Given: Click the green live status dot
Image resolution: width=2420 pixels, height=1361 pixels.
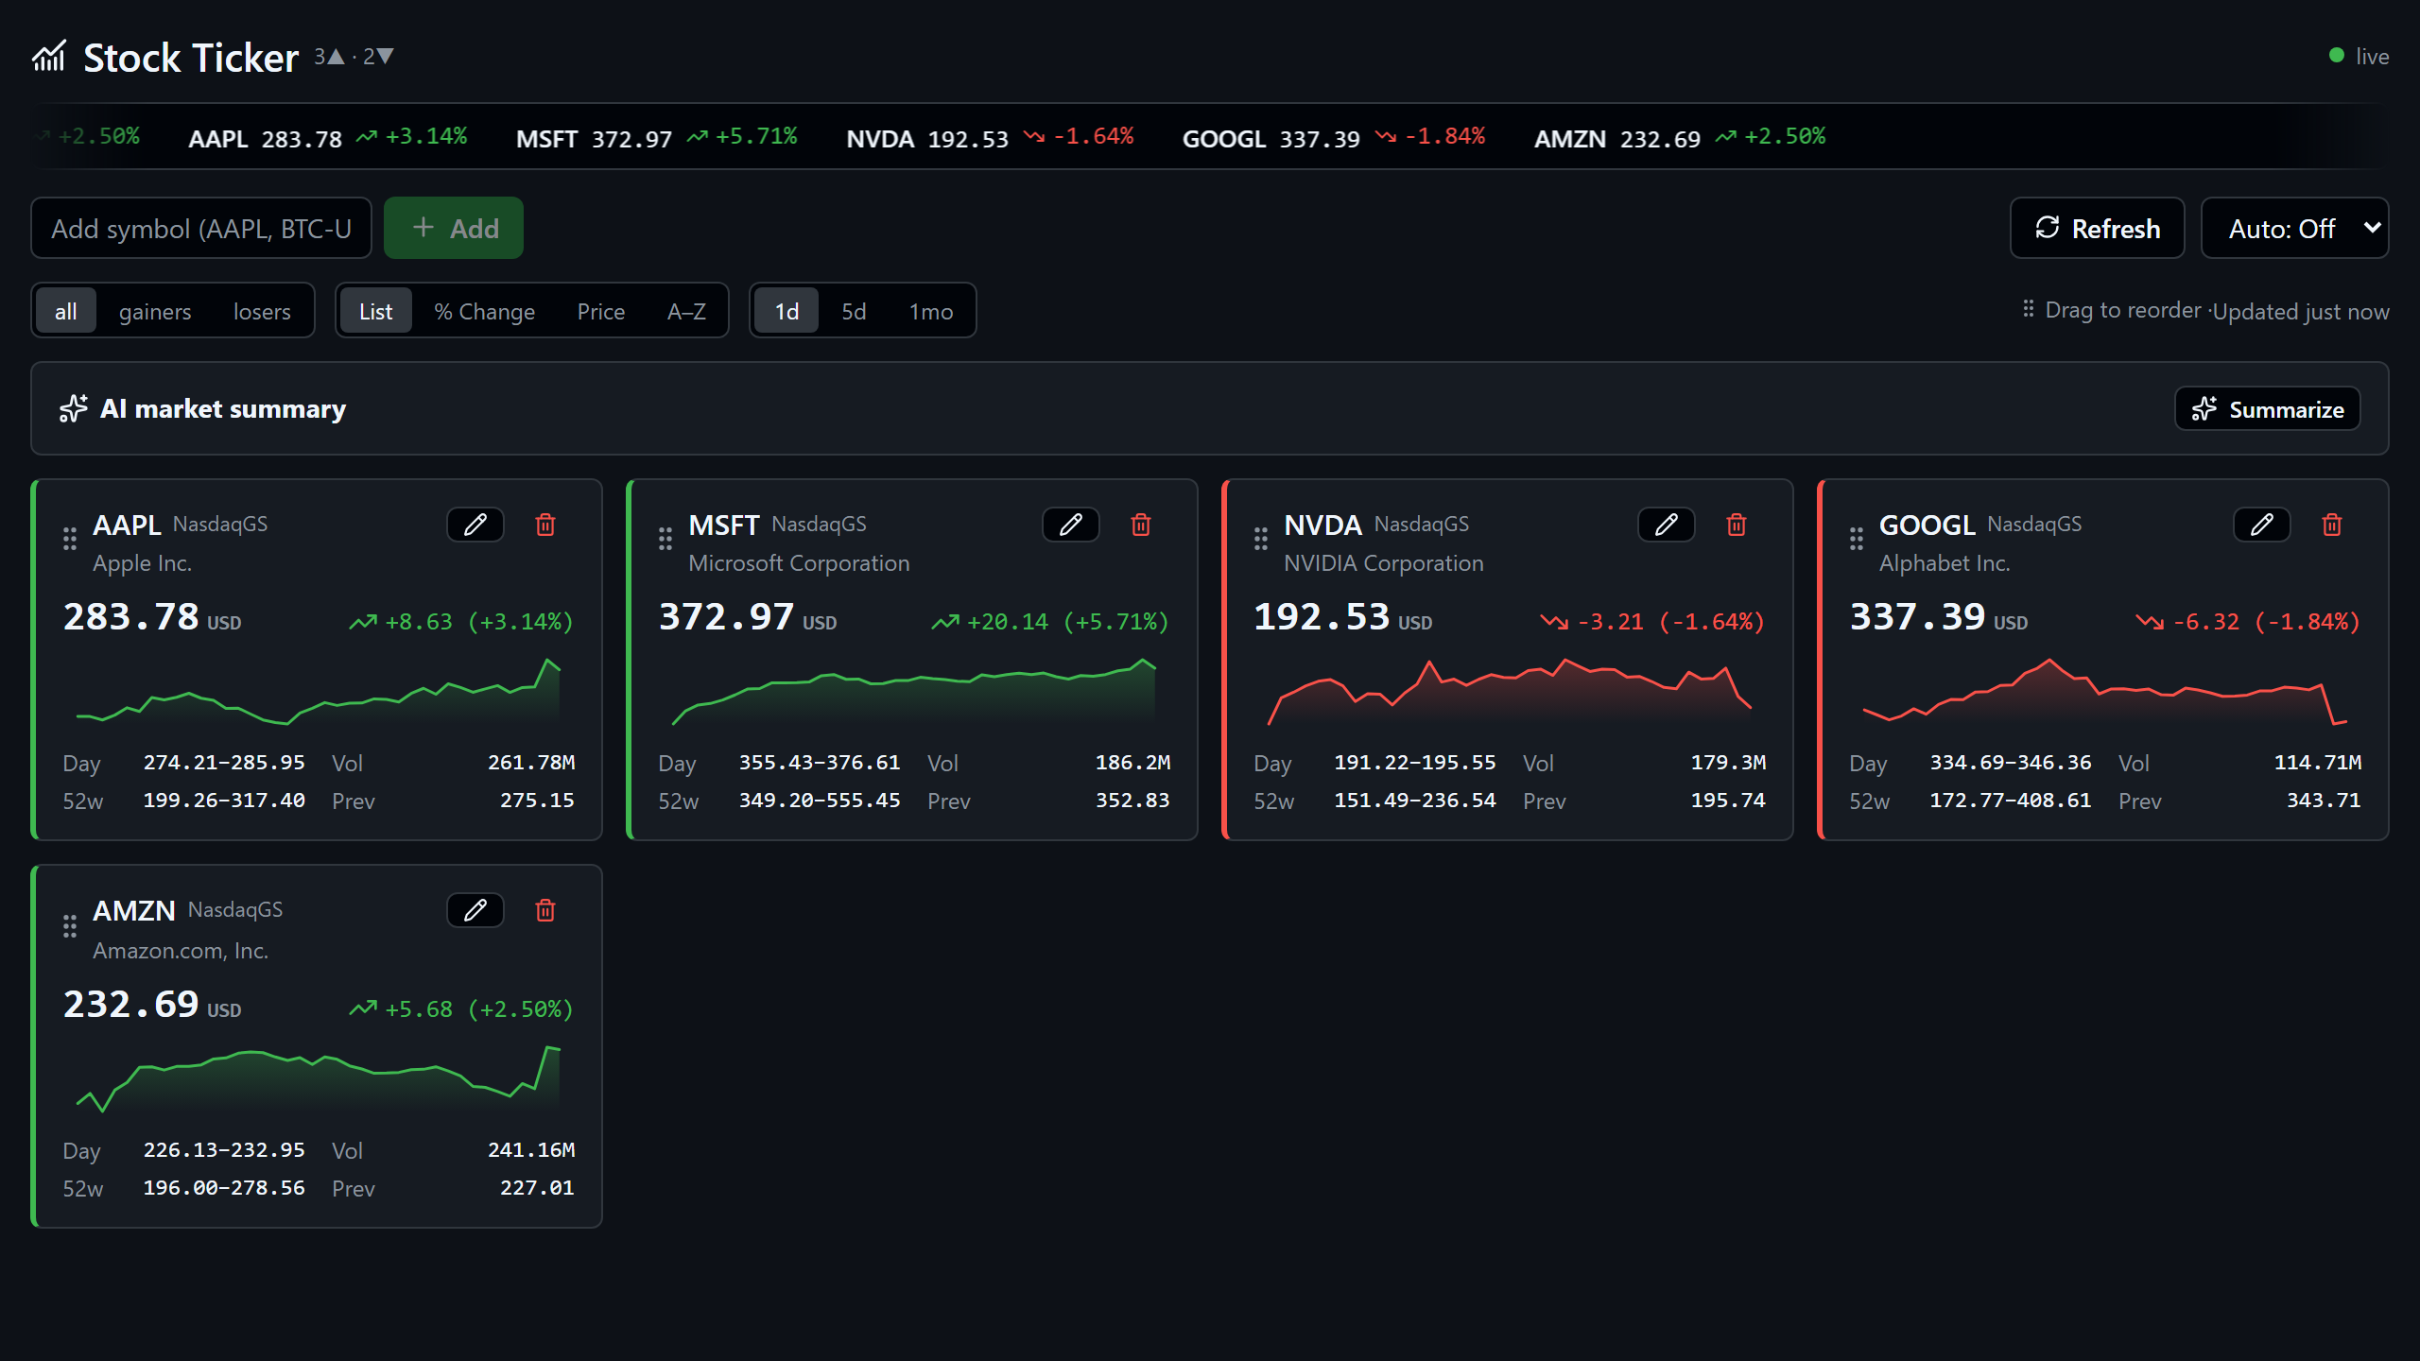Looking at the screenshot, I should coord(2337,56).
